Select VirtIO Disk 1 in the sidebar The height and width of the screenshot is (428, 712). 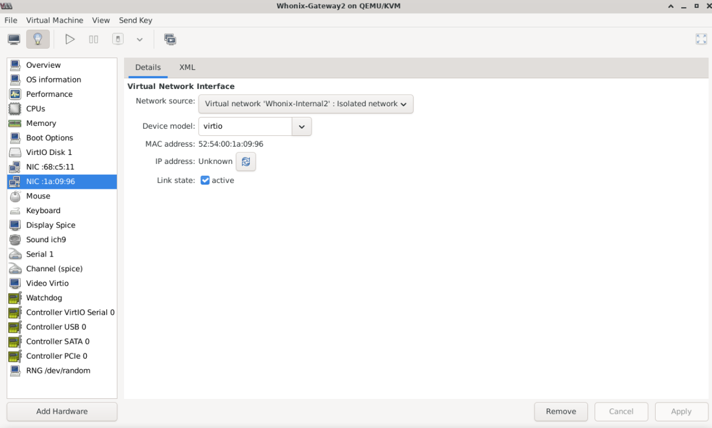coord(49,153)
